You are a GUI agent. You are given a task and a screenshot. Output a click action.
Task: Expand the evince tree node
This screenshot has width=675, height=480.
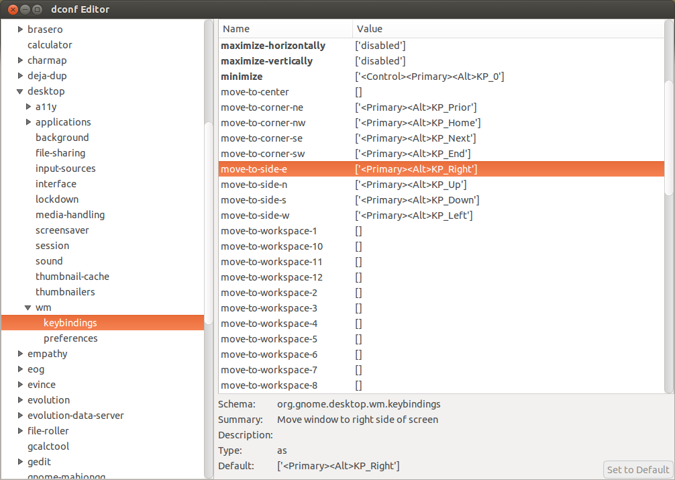point(20,385)
